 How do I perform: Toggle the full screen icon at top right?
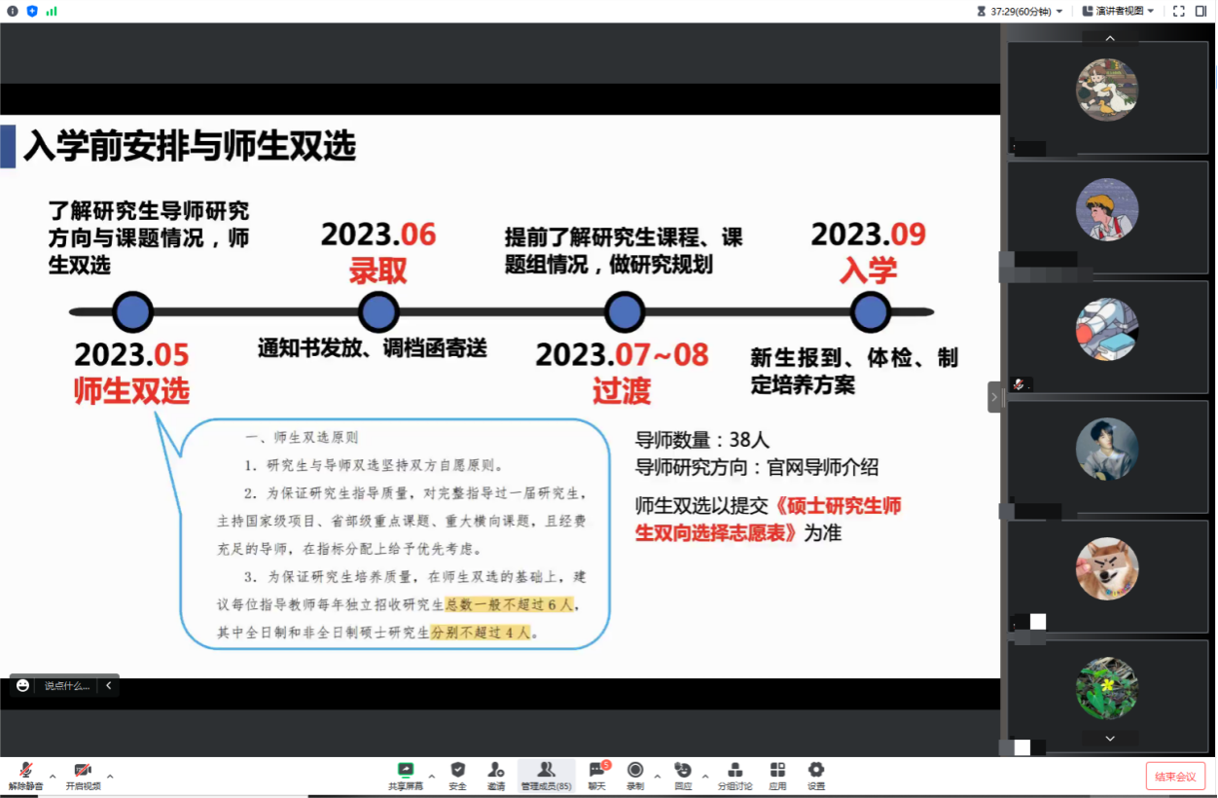point(1178,11)
